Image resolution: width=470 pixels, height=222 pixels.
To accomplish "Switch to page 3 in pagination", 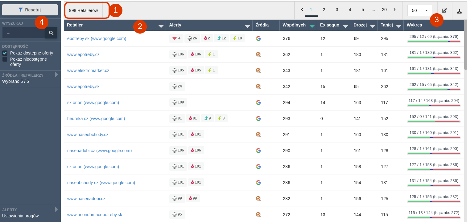I will [x=337, y=10].
